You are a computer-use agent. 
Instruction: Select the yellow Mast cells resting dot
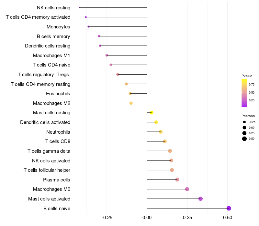[x=152, y=113]
